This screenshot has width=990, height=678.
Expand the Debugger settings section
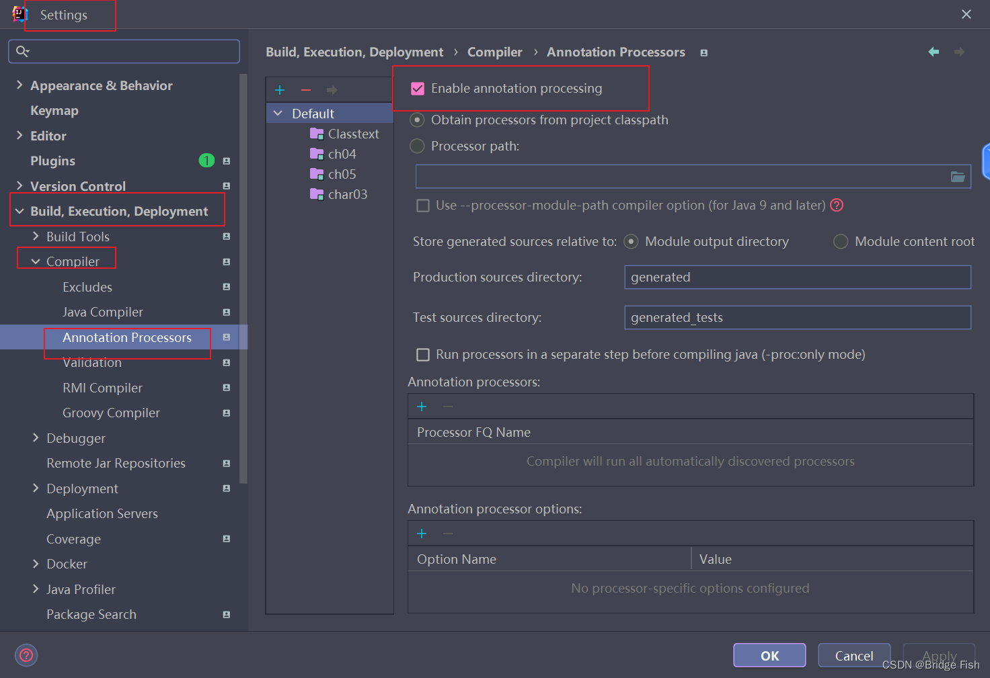35,438
